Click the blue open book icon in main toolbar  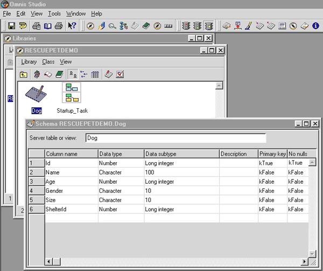point(48,26)
